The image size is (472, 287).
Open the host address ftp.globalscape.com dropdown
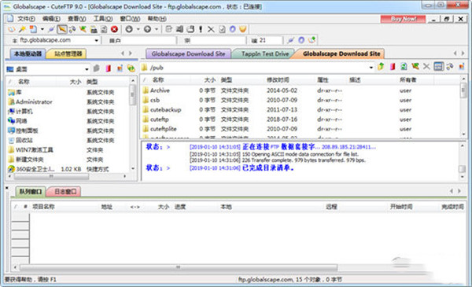96,40
